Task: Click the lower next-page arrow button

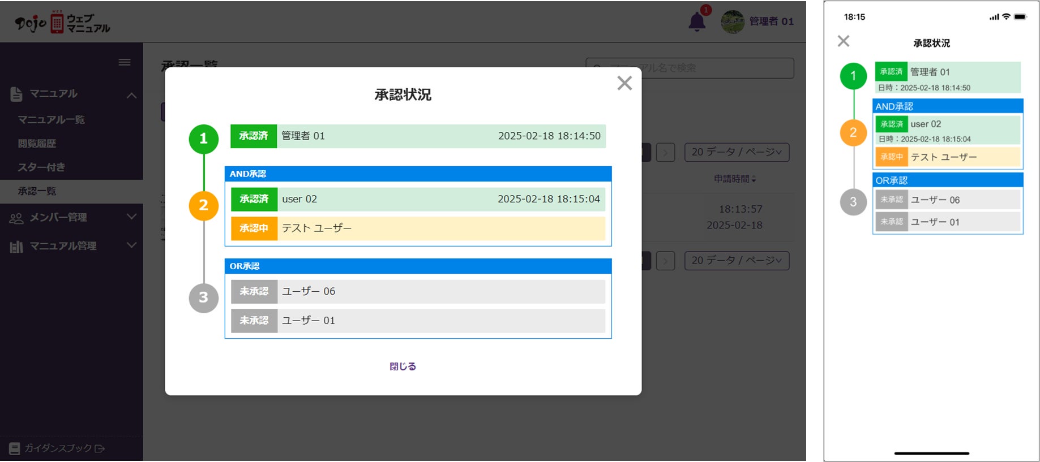Action: [666, 261]
